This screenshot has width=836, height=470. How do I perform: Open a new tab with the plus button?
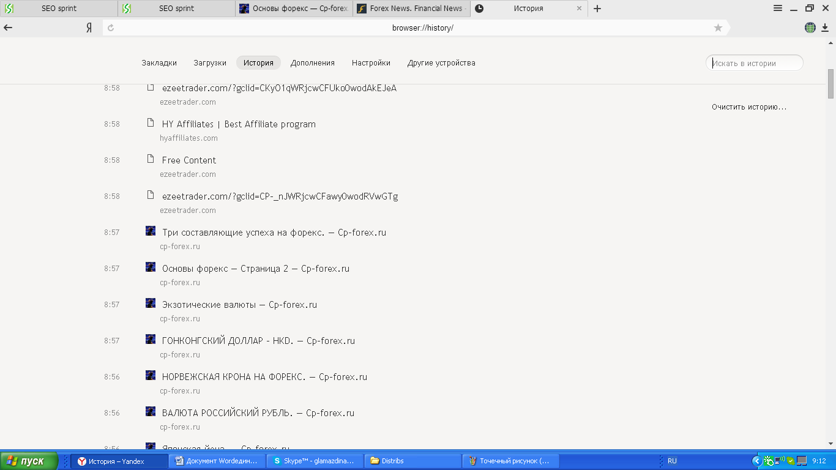[597, 9]
